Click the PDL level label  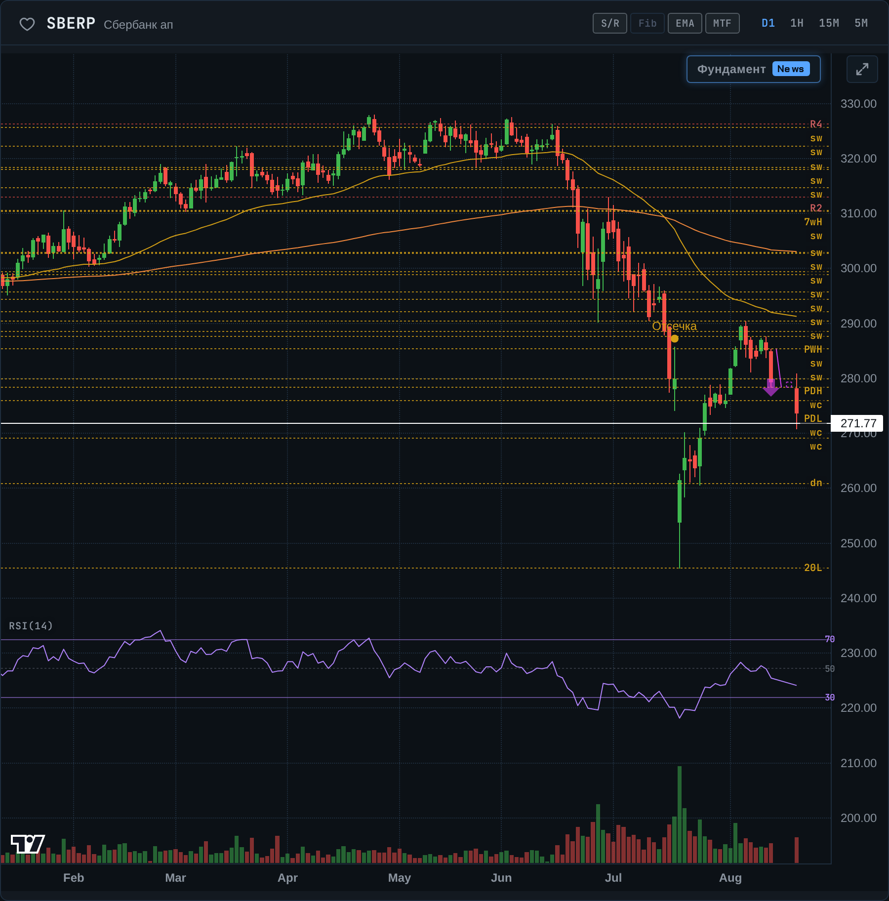813,418
